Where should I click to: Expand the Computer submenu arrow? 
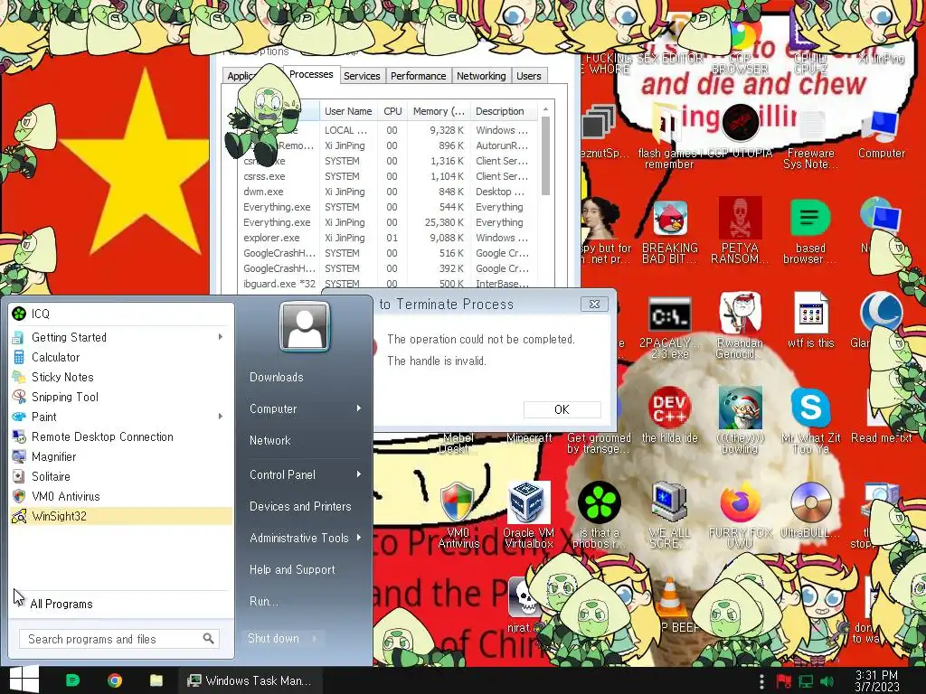click(x=358, y=408)
